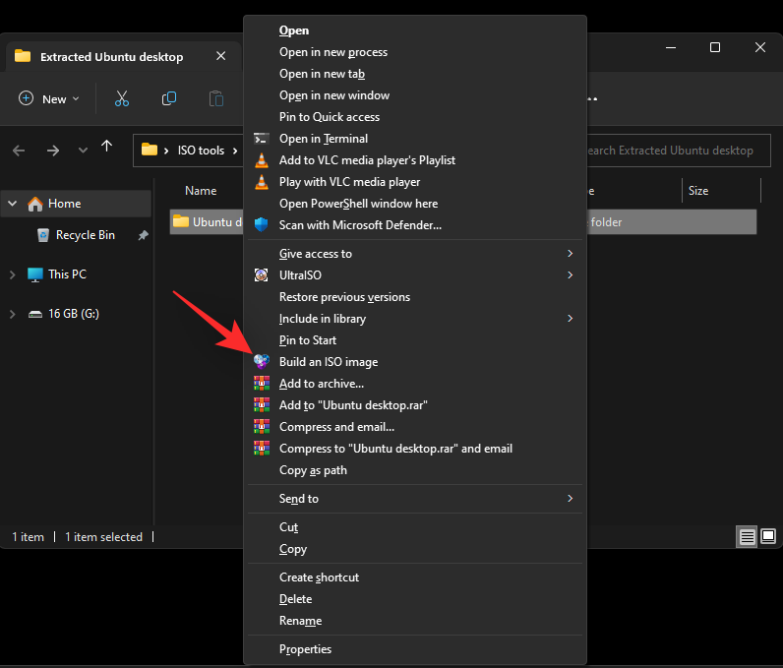
Task: Click Delete in context menu
Action: [x=415, y=599]
